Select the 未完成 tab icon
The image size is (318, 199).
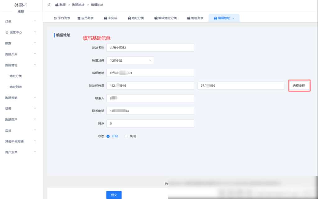point(105,18)
